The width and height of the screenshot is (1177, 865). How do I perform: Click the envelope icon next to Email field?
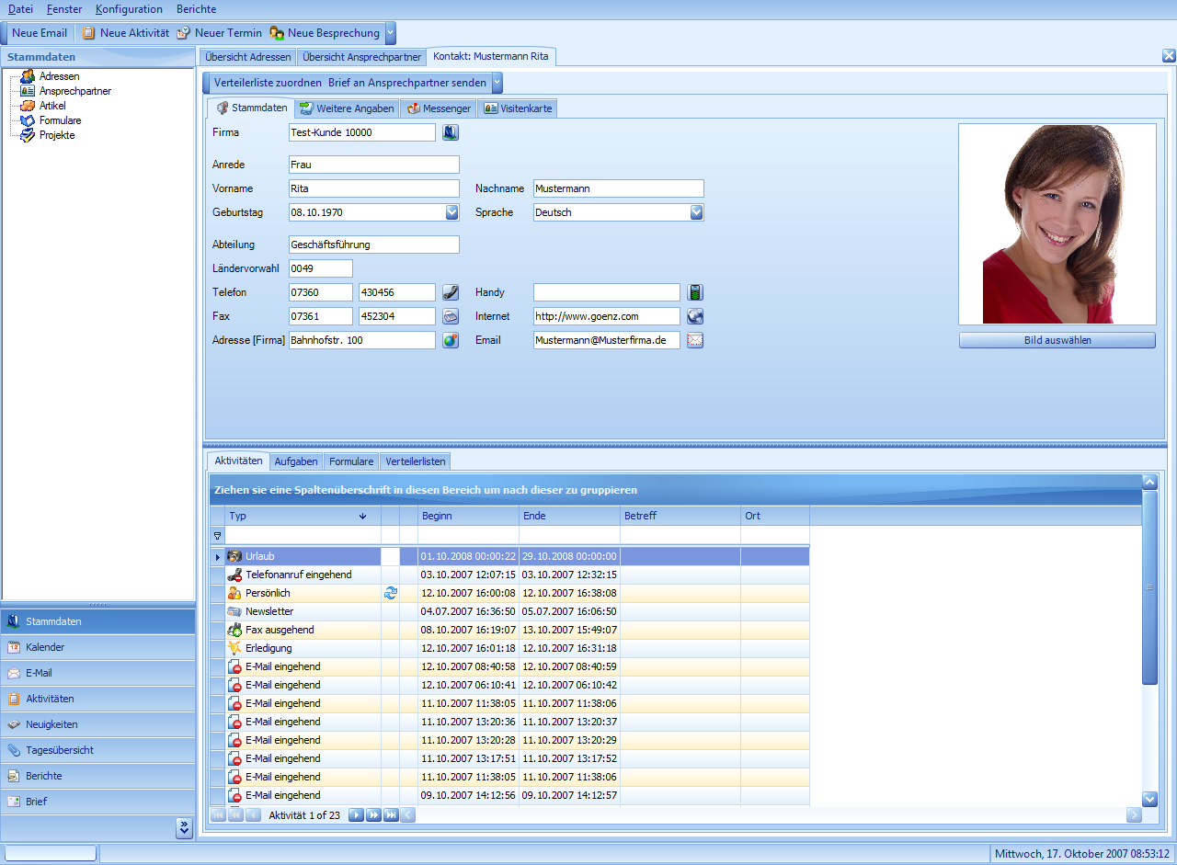(x=695, y=340)
